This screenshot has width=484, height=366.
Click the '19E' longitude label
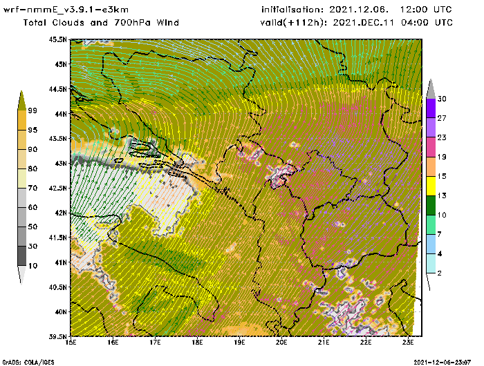click(x=239, y=343)
